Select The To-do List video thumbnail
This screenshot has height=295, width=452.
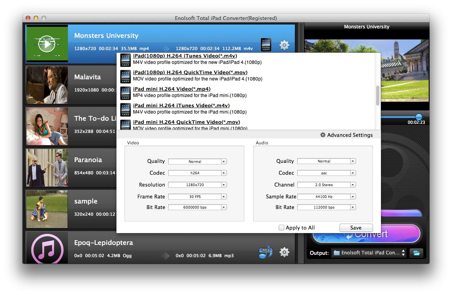tap(47, 126)
